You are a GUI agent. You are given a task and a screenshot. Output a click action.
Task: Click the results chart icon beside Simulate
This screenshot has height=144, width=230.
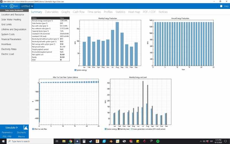click(26, 127)
